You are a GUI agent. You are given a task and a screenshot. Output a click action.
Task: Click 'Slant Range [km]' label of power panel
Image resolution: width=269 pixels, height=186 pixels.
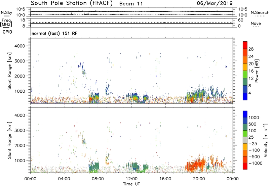click(x=9, y=71)
